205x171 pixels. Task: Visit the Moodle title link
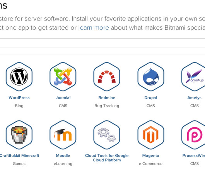[63, 156]
